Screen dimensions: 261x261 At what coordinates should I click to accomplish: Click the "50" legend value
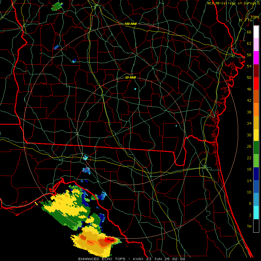click(x=249, y=77)
